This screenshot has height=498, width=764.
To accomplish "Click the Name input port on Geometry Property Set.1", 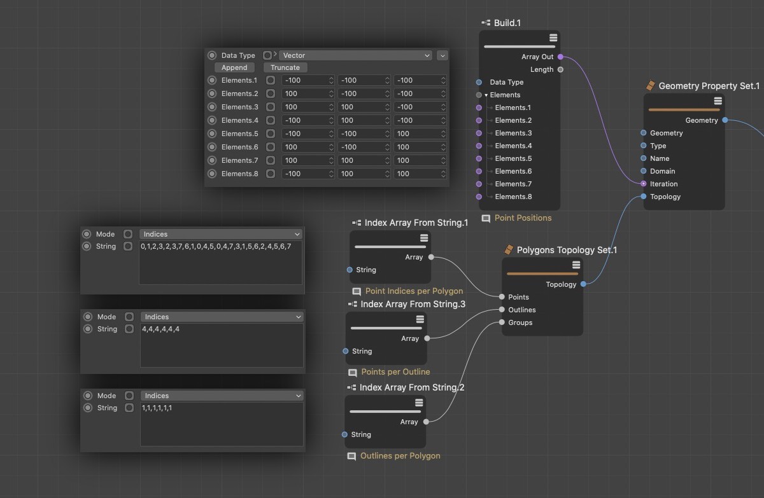I will (644, 158).
